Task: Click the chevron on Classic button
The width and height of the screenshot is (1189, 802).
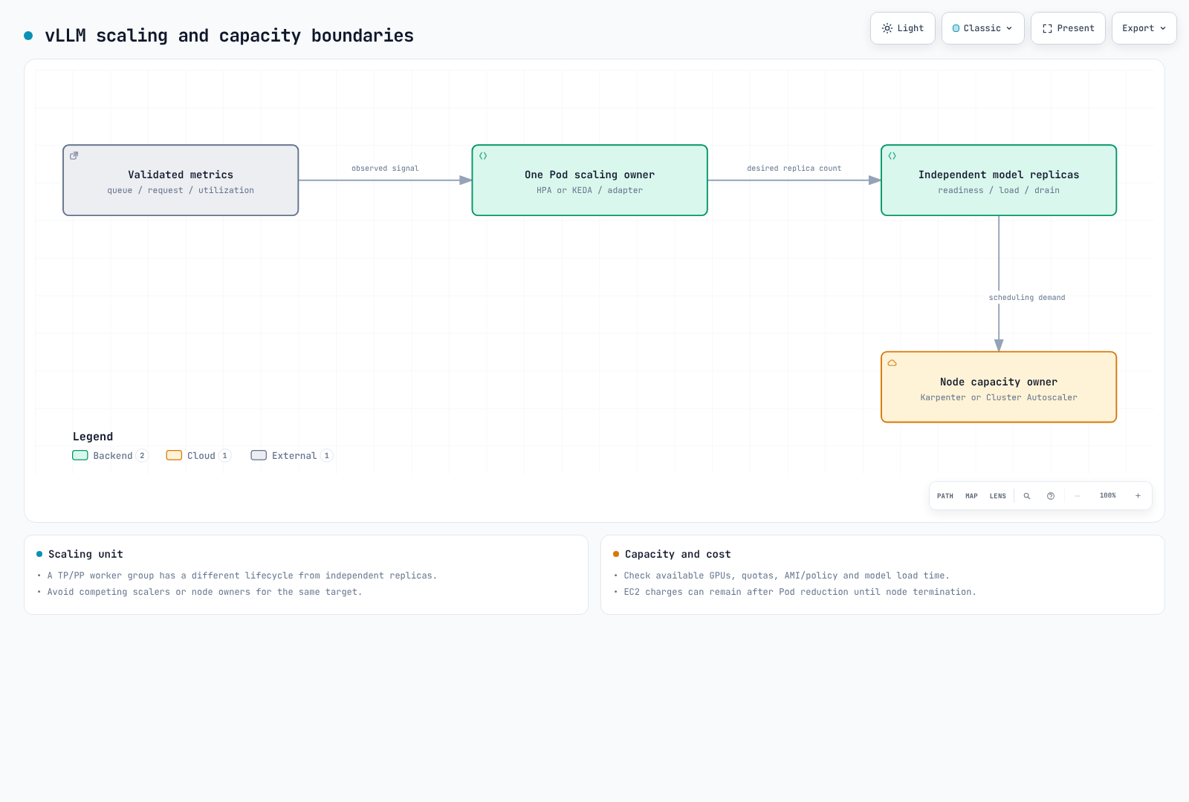Action: point(1009,28)
